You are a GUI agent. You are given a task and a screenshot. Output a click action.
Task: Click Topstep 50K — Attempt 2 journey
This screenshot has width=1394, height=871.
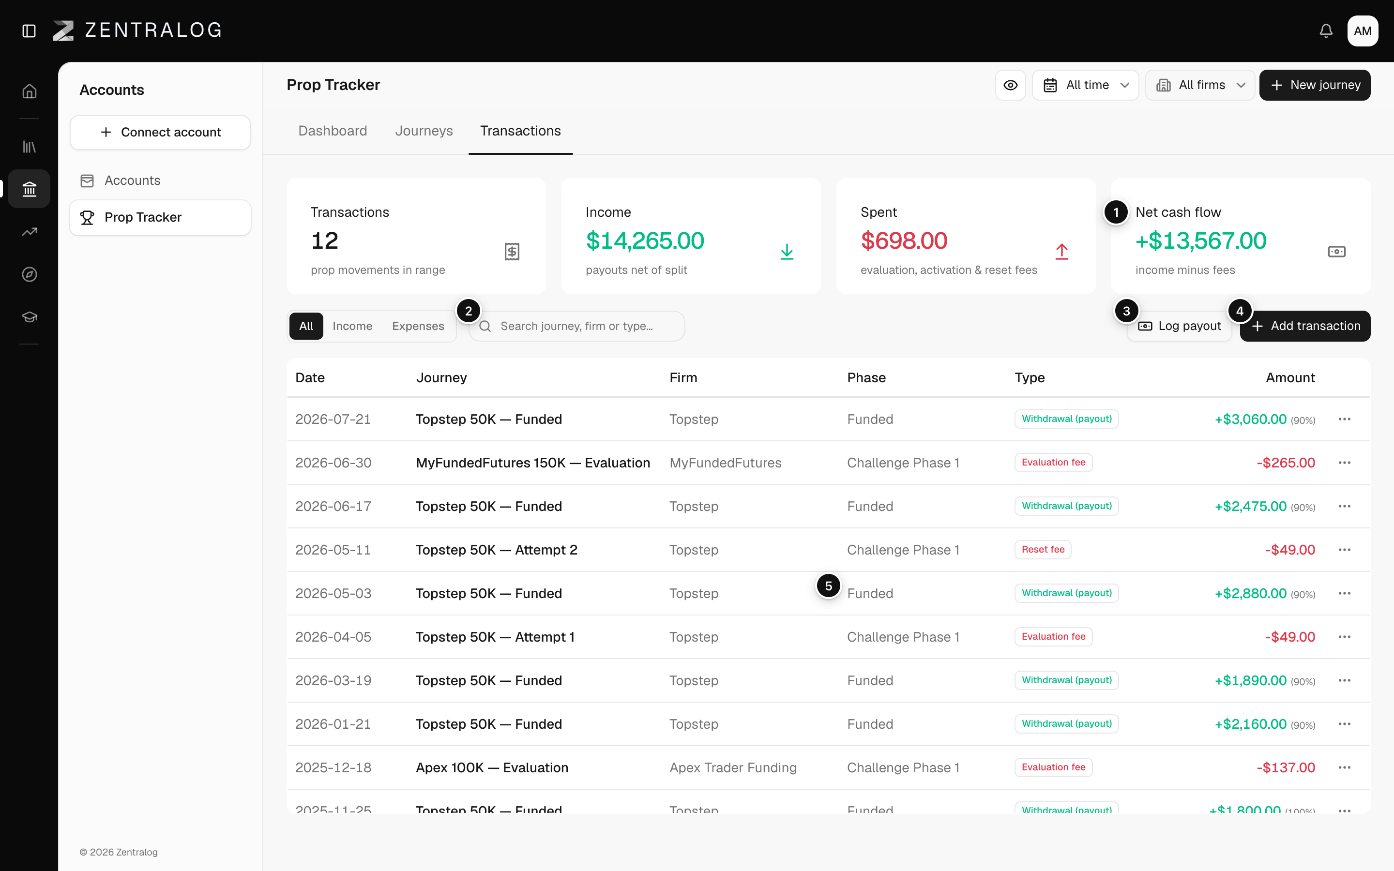[x=497, y=550]
